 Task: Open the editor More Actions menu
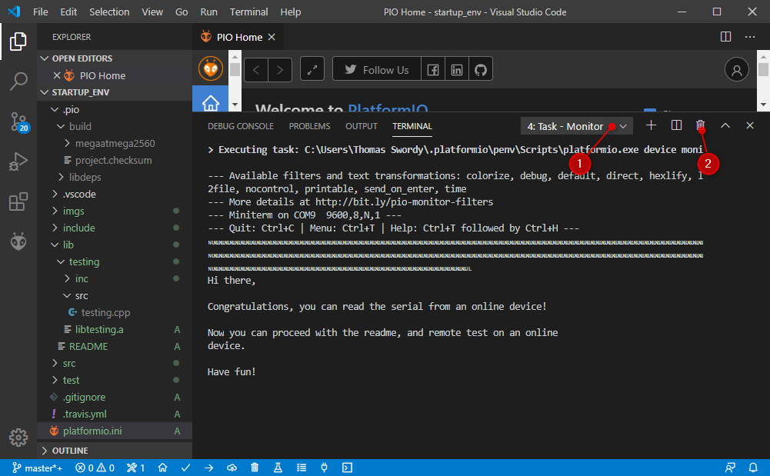(x=750, y=37)
